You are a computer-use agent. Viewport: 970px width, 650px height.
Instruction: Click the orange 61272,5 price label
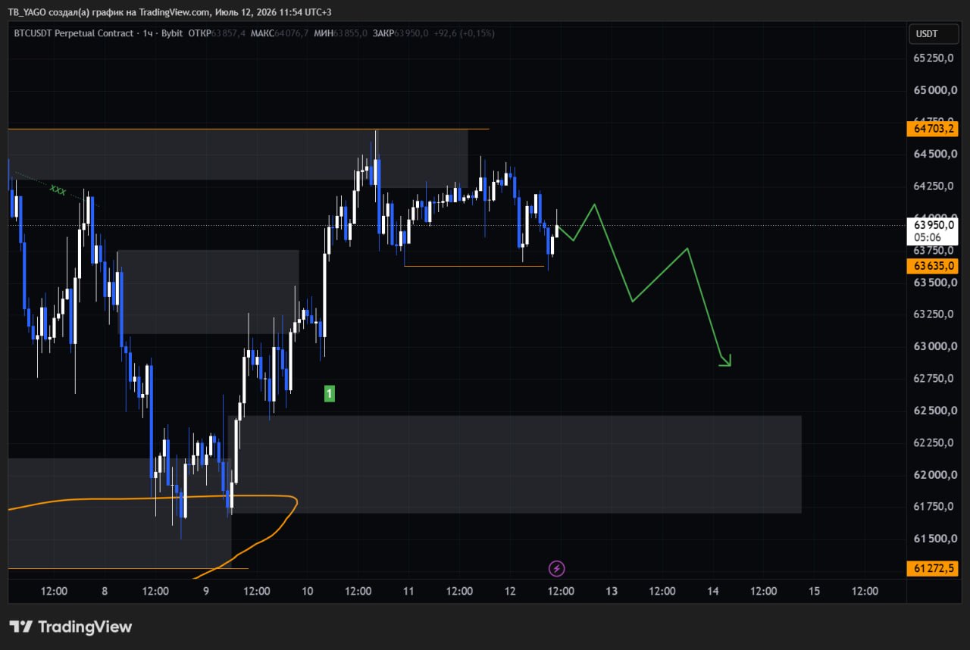pyautogui.click(x=932, y=568)
